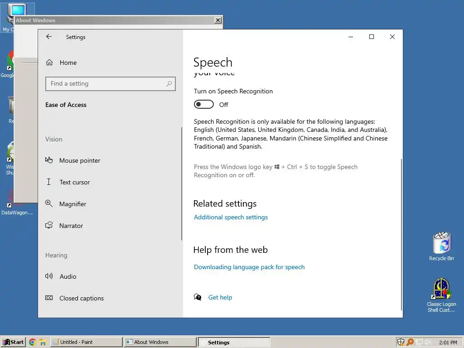
Task: Click the Speech page scrollbar
Action: (x=401, y=234)
